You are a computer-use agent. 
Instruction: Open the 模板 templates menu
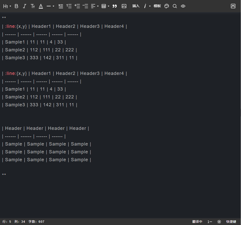point(157,6)
